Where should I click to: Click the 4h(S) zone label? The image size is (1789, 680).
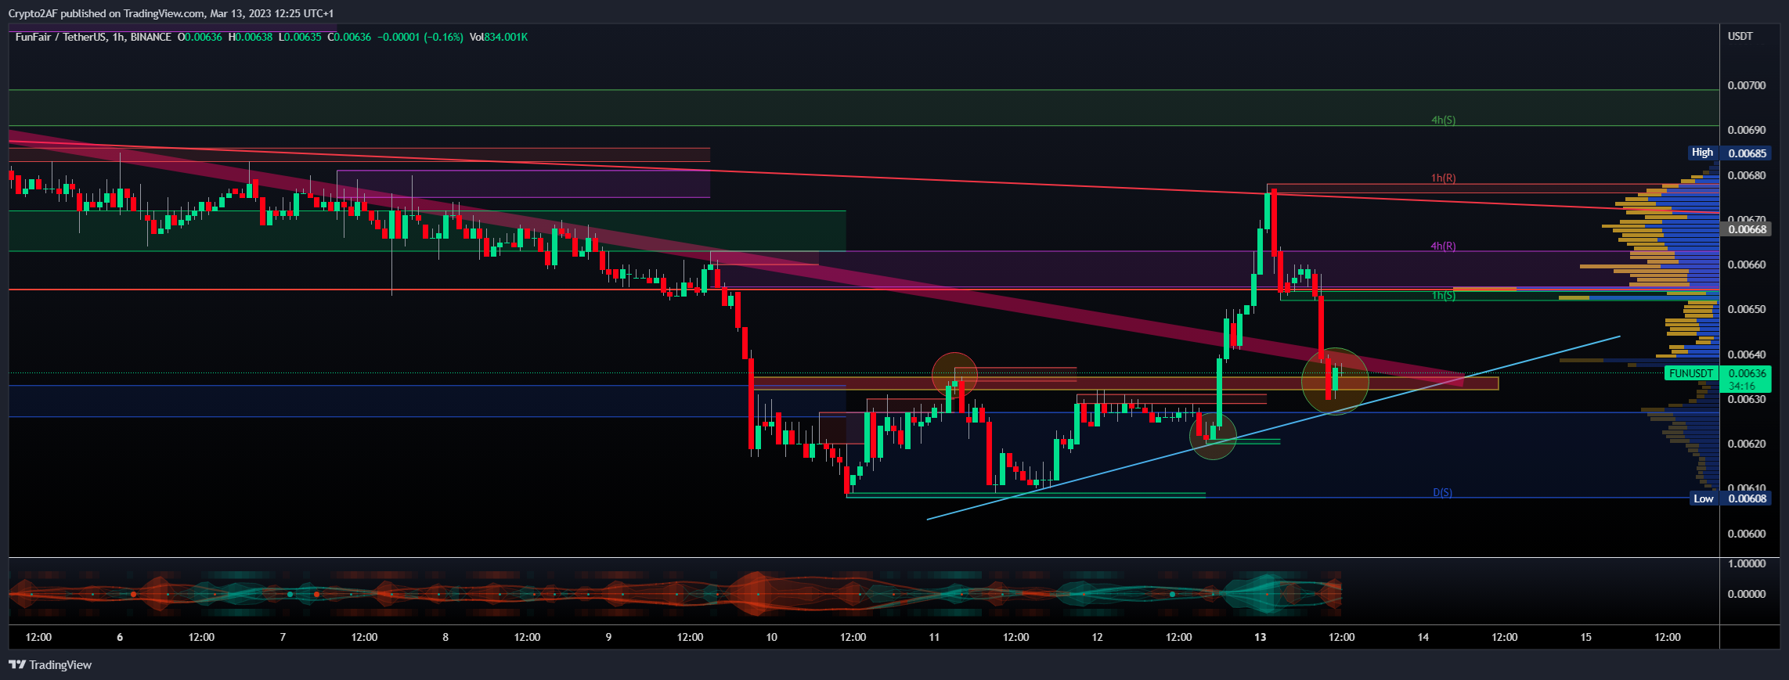1443,120
